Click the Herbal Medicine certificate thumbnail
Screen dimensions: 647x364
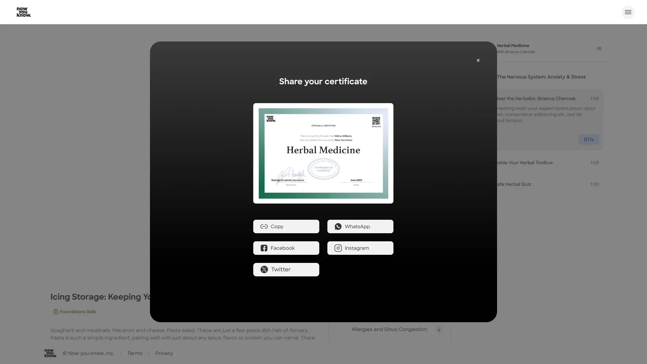click(x=323, y=153)
